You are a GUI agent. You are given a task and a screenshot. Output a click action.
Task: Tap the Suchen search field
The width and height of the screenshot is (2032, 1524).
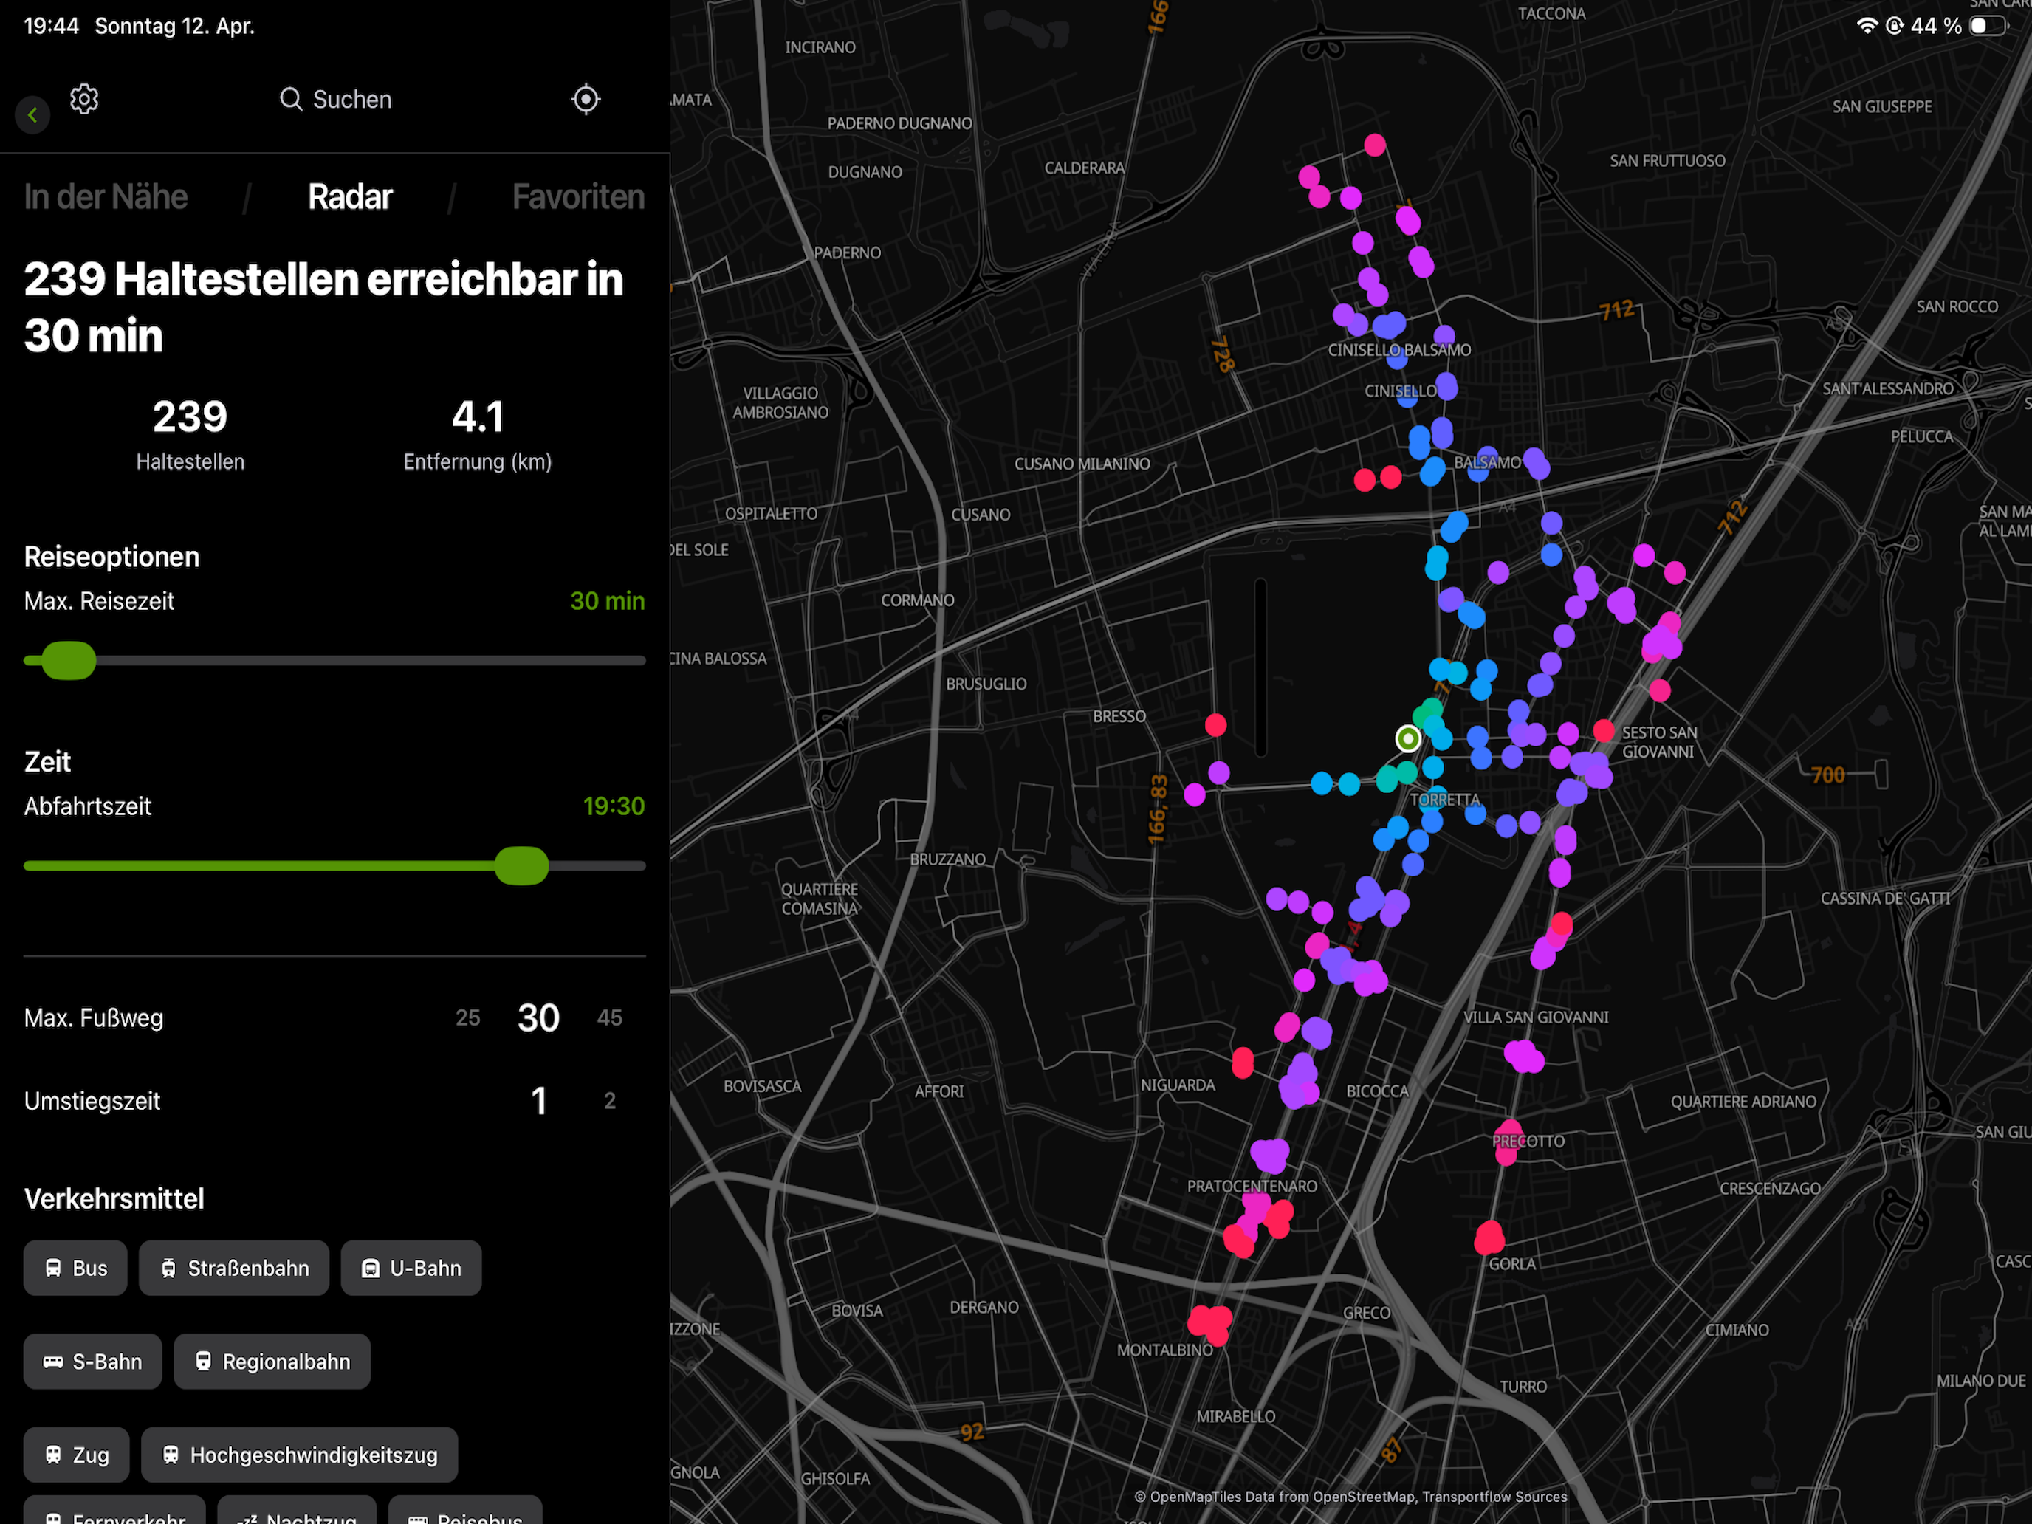click(335, 99)
